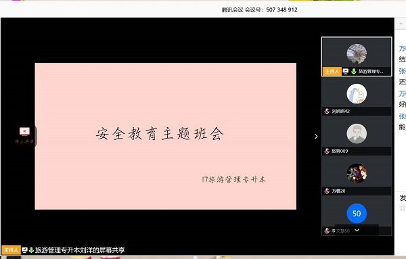Image resolution: width=406 pixels, height=259 pixels.
Task: Select the unicorn avatar of 刘娟娟42
Action: [x=357, y=94]
